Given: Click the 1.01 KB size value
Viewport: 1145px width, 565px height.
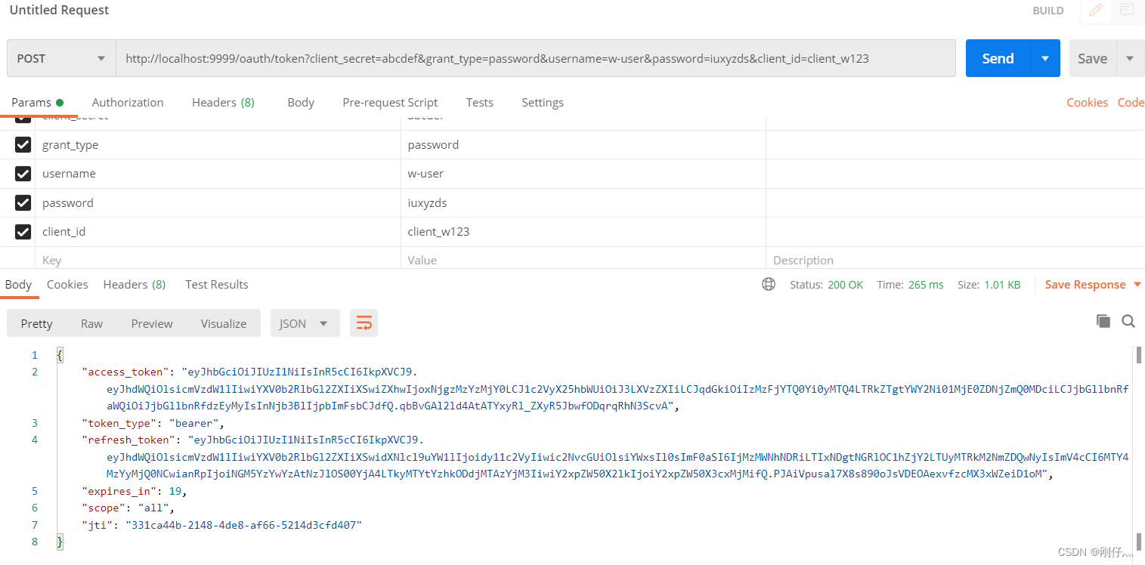Looking at the screenshot, I should coord(1002,285).
